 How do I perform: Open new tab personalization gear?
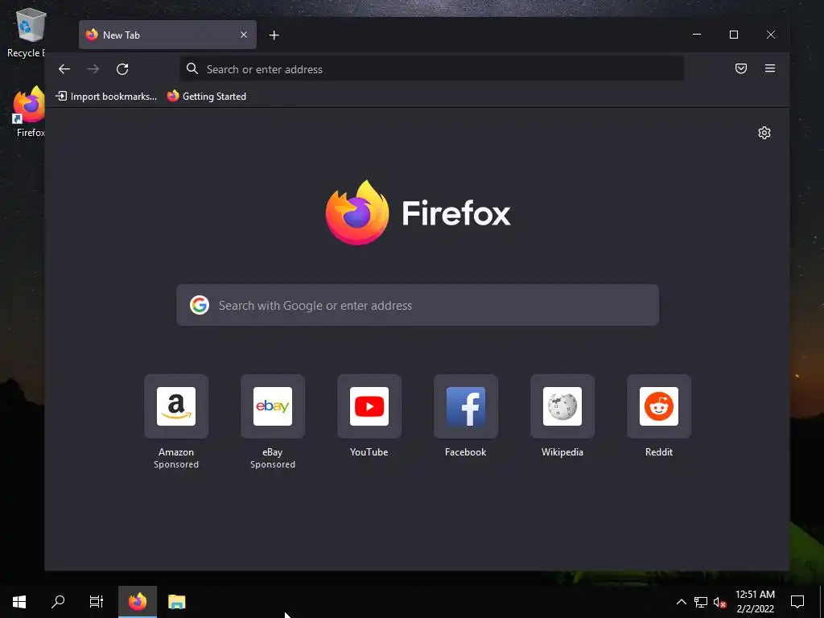pos(764,133)
